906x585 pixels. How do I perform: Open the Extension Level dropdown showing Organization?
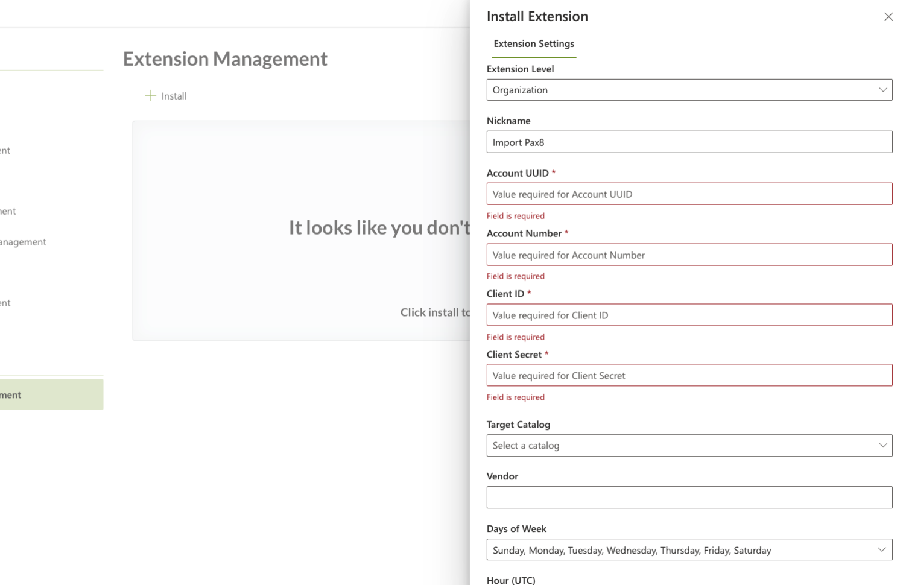[689, 90]
